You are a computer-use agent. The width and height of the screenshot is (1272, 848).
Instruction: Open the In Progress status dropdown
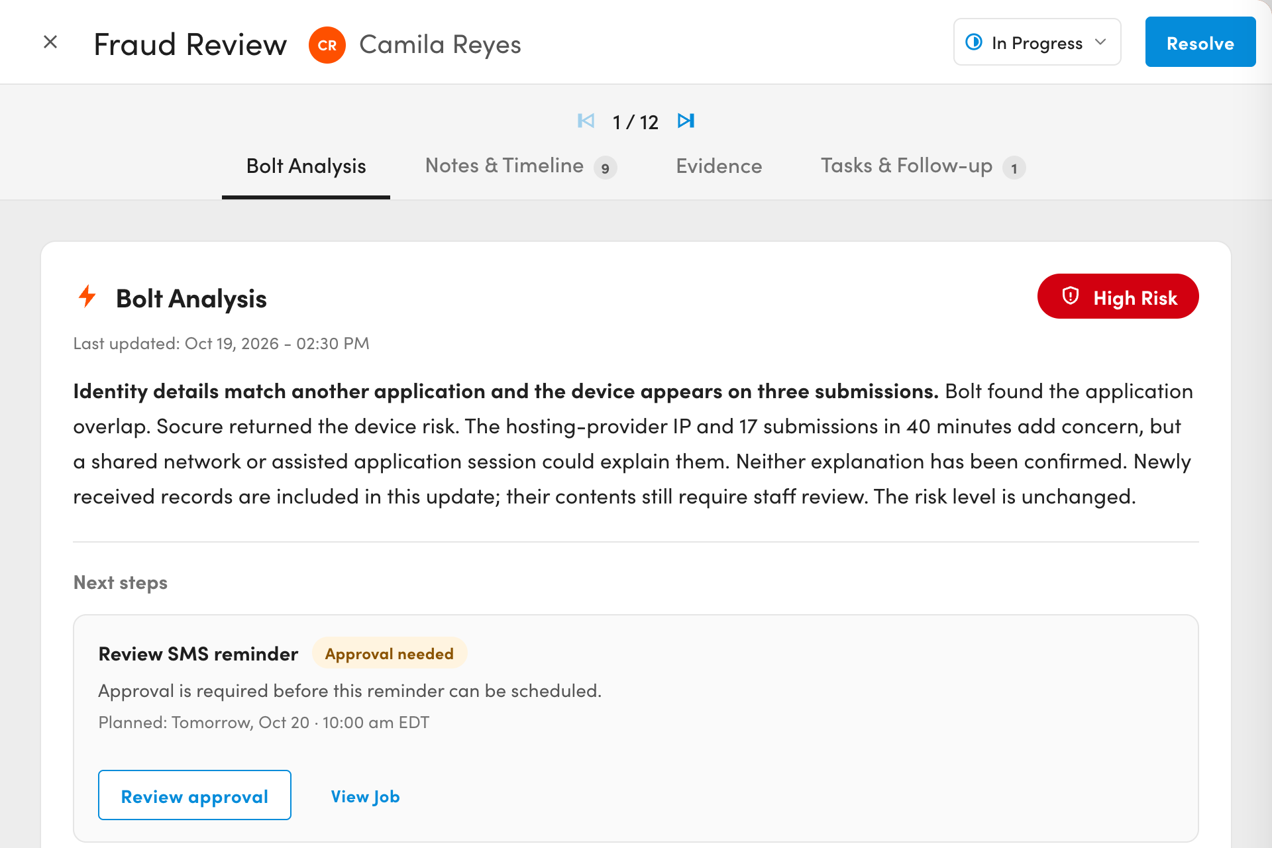click(x=1037, y=42)
